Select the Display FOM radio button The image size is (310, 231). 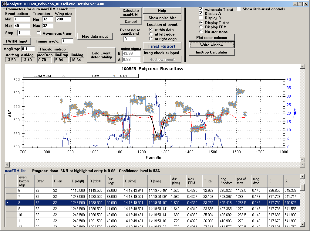click(x=201, y=27)
